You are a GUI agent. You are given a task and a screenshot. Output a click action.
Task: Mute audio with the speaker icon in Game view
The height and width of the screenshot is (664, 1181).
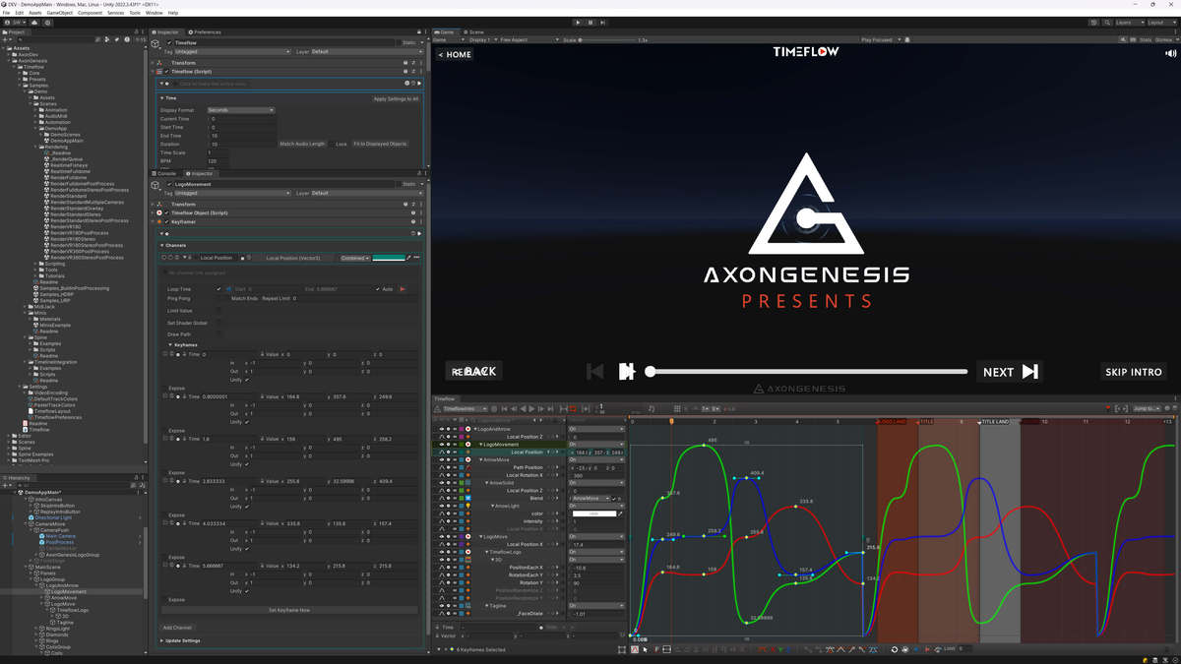[x=1171, y=54]
